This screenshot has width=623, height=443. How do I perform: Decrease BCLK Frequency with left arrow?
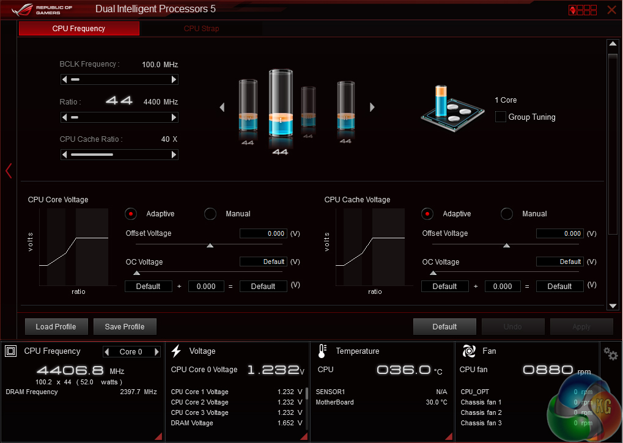[64, 79]
